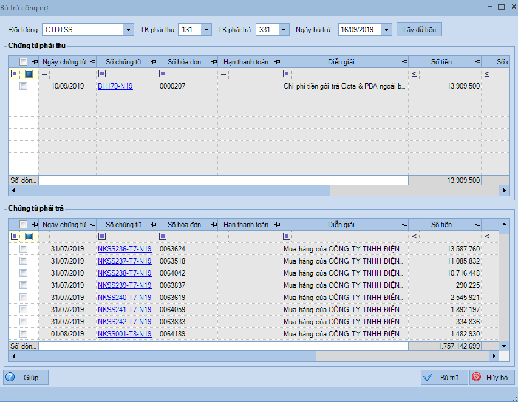The height and width of the screenshot is (402, 518).
Task: Open Hạn thanh toán equals filter in payables grid
Action: [x=223, y=236]
